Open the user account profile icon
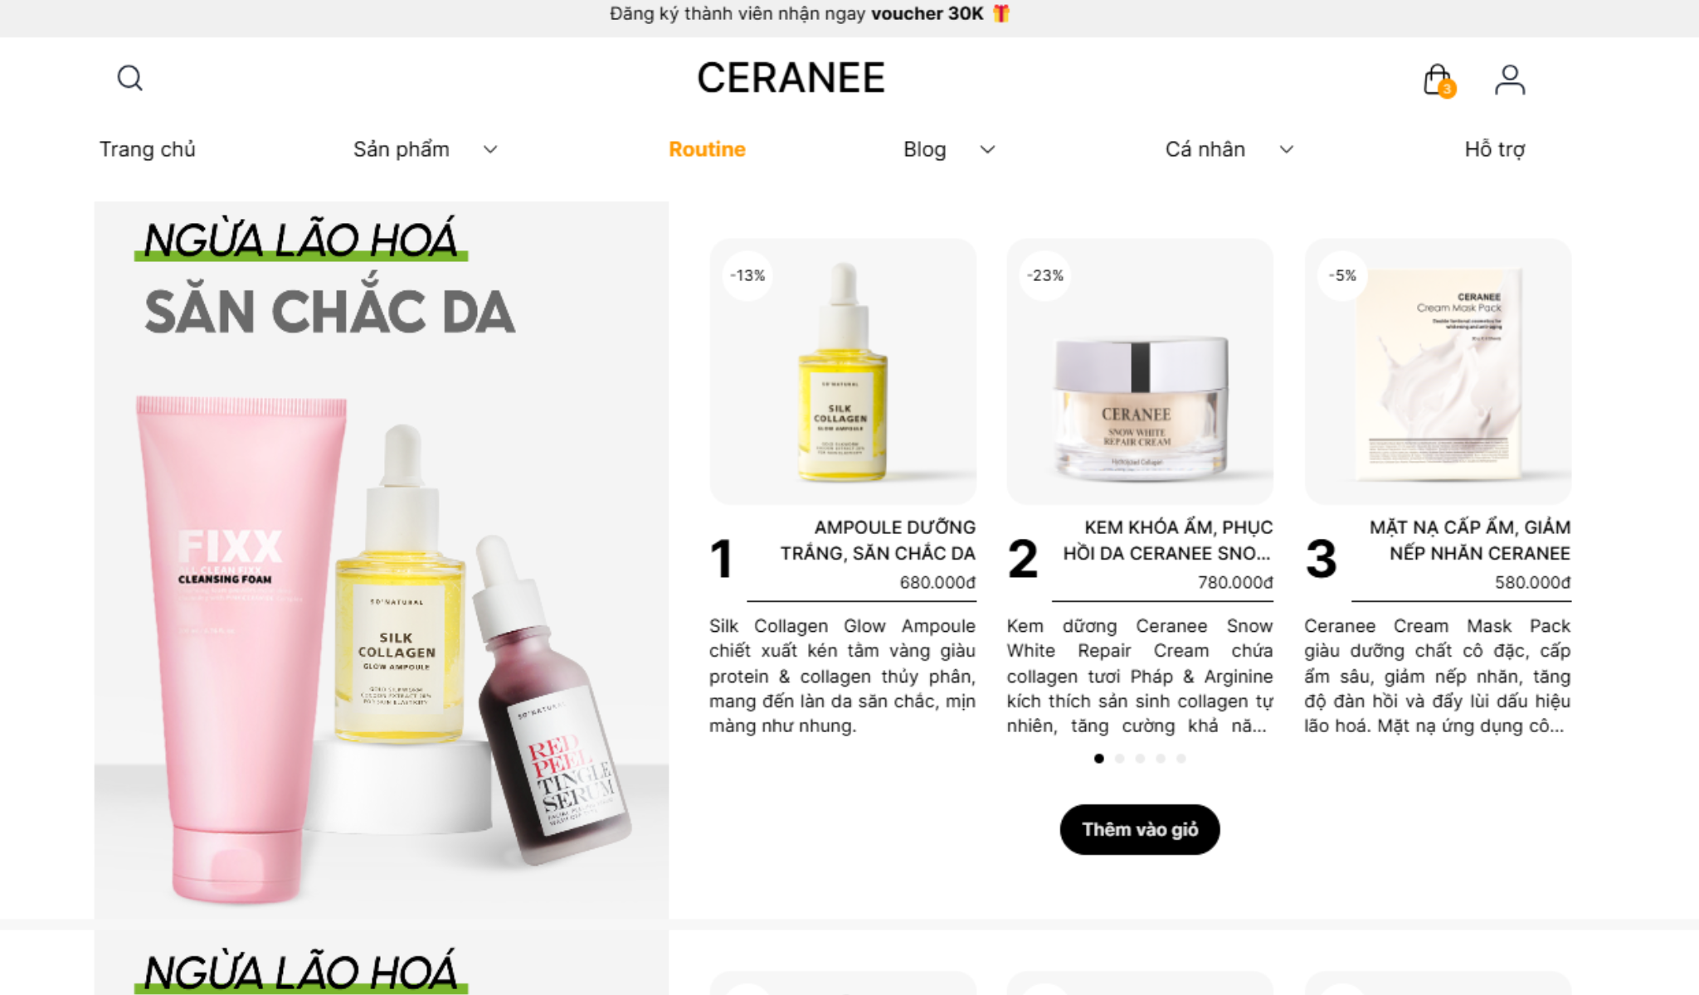The height and width of the screenshot is (995, 1699). coord(1510,80)
